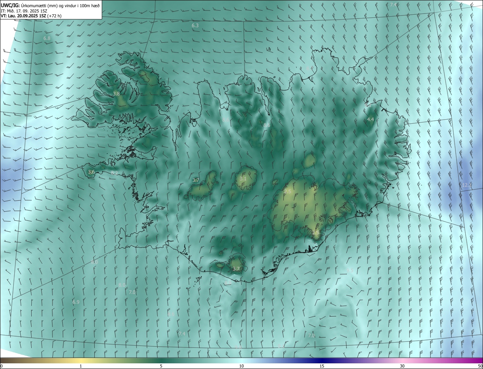Image resolution: width=483 pixels, height=369 pixels.
Task: Select the 3.8 value label in the Westfjords
Action: coord(116,94)
